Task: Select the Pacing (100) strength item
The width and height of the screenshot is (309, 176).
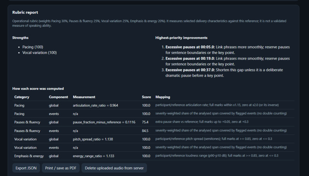Action: tap(33, 47)
